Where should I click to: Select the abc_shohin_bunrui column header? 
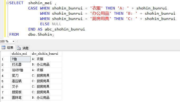pyautogui.click(x=46, y=54)
